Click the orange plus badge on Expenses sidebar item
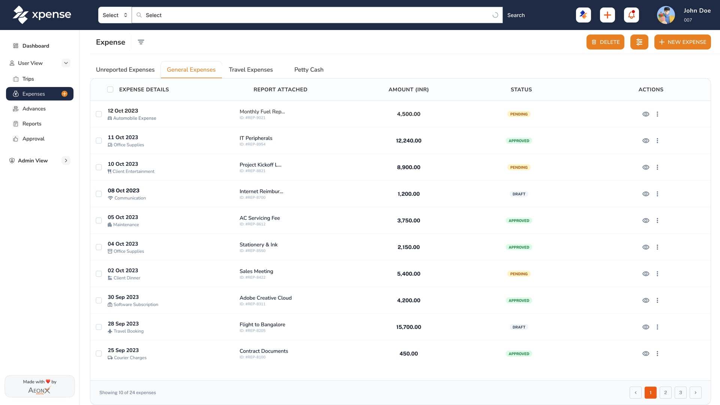720x405 pixels. click(x=64, y=94)
